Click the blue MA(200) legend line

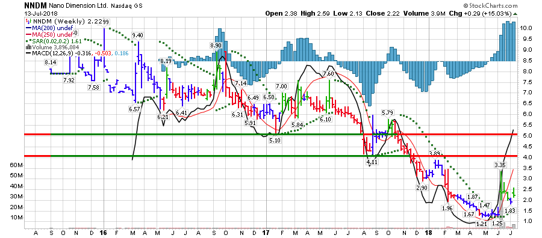28,28
